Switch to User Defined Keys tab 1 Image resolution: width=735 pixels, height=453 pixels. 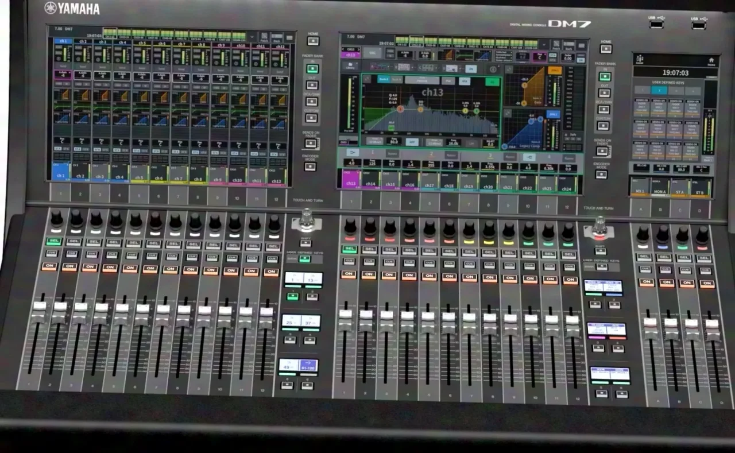coord(643,90)
